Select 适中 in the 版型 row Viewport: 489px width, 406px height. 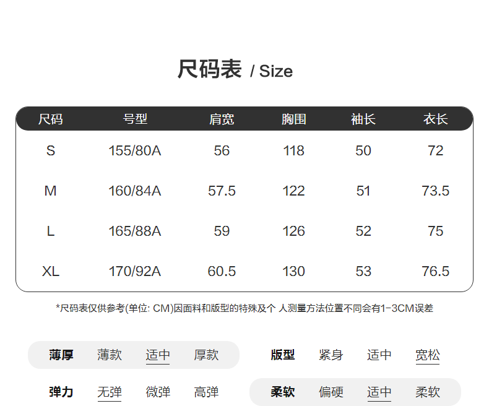(x=379, y=355)
